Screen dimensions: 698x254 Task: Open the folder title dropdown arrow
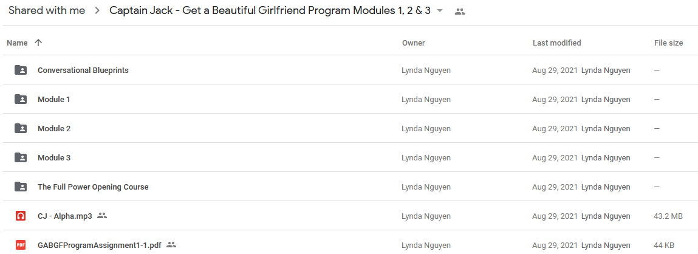tap(440, 11)
